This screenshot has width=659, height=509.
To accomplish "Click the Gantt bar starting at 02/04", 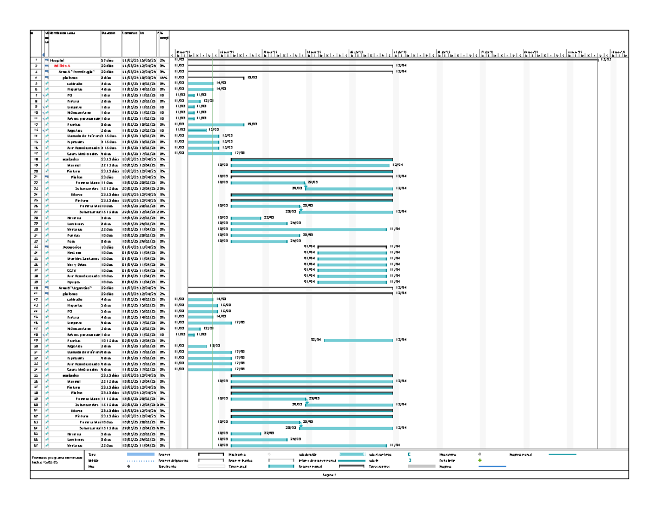I will tap(358, 340).
